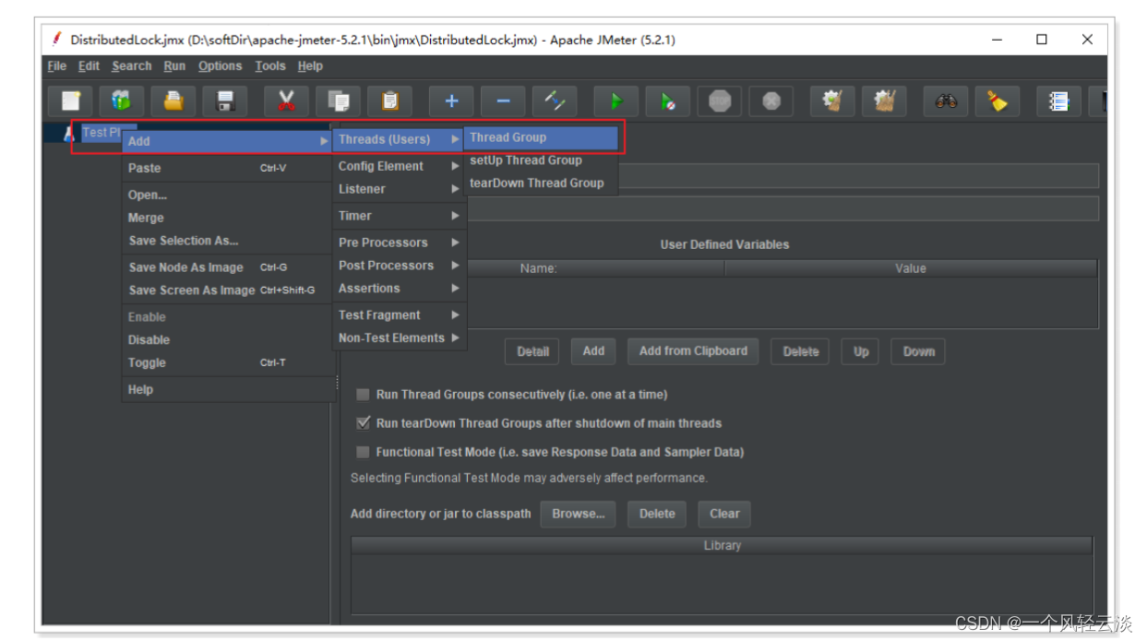The height and width of the screenshot is (641, 1147).
Task: Click the Clear All results icon
Action: 884,101
